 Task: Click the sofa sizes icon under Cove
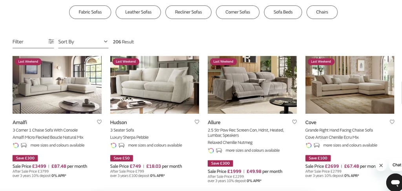tap(317, 145)
